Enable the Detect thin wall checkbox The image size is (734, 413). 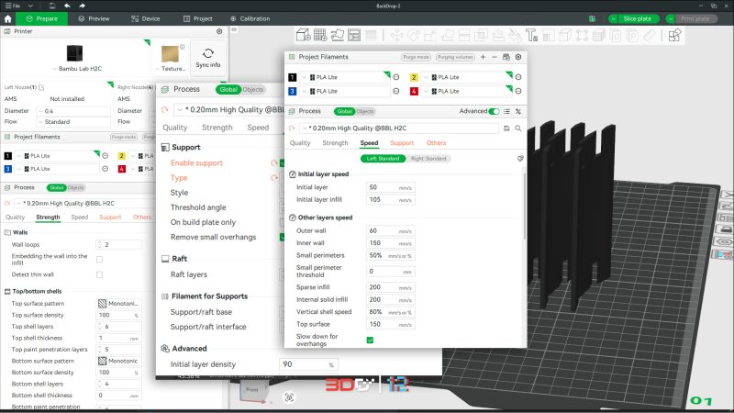pyautogui.click(x=100, y=274)
